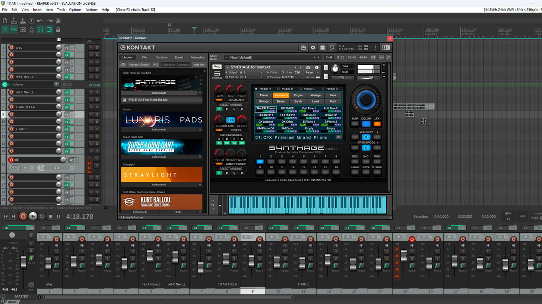The width and height of the screenshot is (542, 304).
Task: Open SYNTHAGE library Instruments dropdown arrow
Action: coord(200,93)
